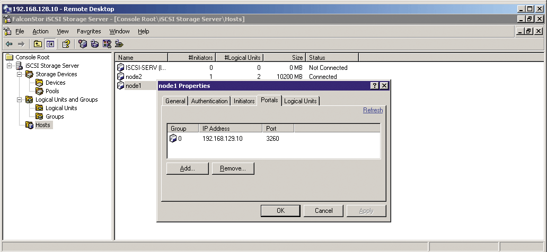Go up one level using folder icon
Screen dimensions: 547x252
pyautogui.click(x=38, y=44)
